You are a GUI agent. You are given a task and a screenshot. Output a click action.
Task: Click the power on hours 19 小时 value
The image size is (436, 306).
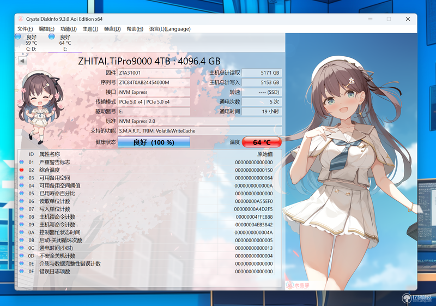click(x=262, y=112)
